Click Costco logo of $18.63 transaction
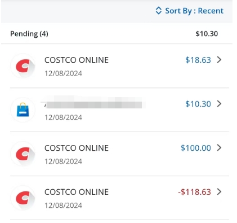The height and width of the screenshot is (223, 237). point(23,66)
